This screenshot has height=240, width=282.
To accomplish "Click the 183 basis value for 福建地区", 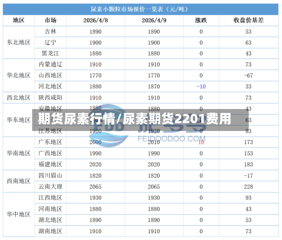I will tap(248, 165).
